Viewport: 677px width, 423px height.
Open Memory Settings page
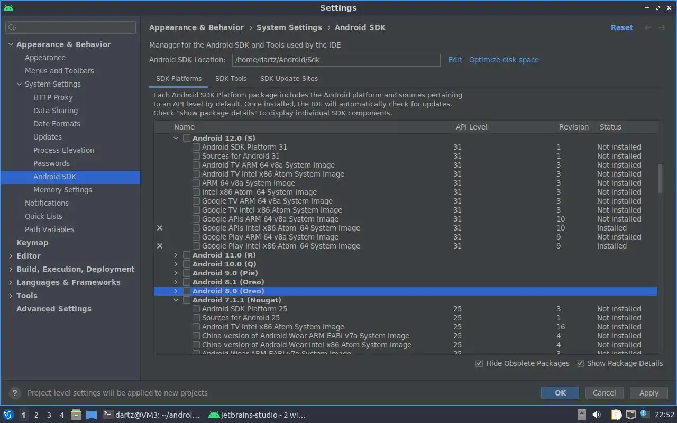click(62, 190)
